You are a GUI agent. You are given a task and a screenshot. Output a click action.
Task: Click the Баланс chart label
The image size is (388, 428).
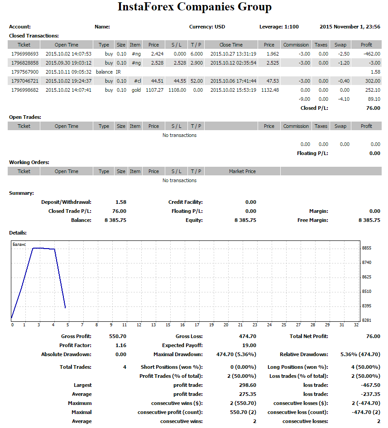pos(19,245)
